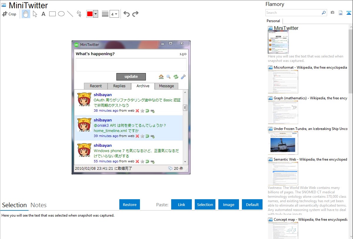
Task: Click the magnifier in Flamory's search box
Action: coord(324,13)
